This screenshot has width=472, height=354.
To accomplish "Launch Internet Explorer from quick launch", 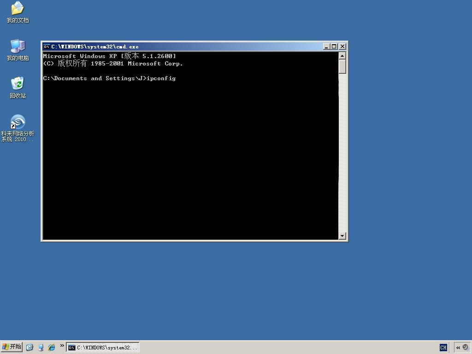I will [x=52, y=348].
